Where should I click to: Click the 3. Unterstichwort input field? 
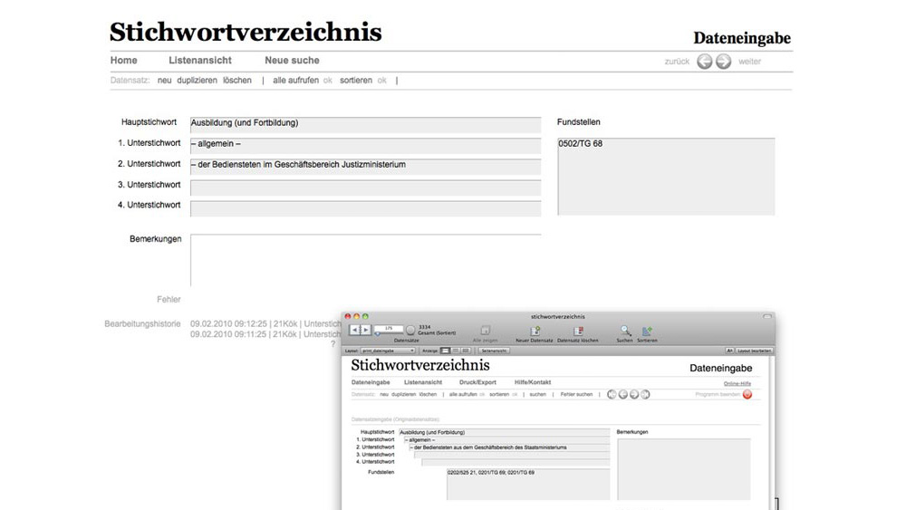pyautogui.click(x=365, y=188)
